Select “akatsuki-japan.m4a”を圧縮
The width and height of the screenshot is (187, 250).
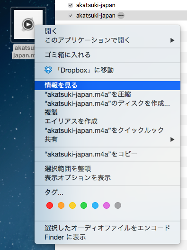(107, 94)
